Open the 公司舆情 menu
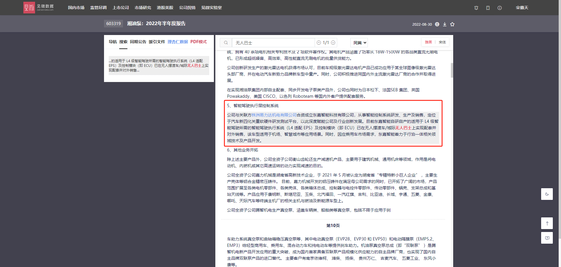 click(187, 8)
